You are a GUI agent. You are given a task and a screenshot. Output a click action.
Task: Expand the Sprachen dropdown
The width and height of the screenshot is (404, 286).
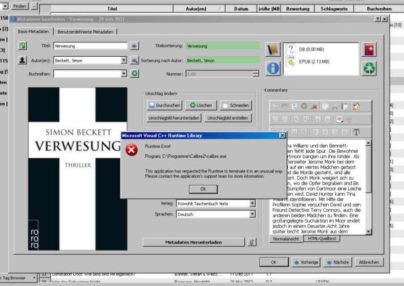[252, 214]
